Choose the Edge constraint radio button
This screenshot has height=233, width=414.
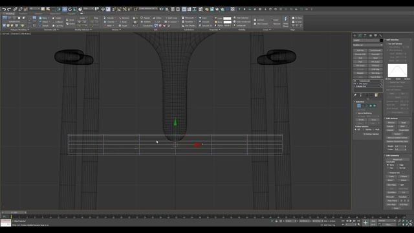coord(397,165)
